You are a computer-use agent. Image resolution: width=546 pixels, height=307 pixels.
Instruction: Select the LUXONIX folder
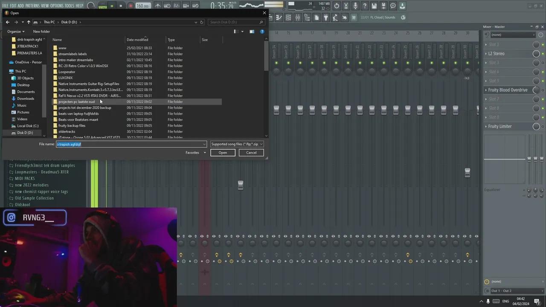click(x=65, y=78)
